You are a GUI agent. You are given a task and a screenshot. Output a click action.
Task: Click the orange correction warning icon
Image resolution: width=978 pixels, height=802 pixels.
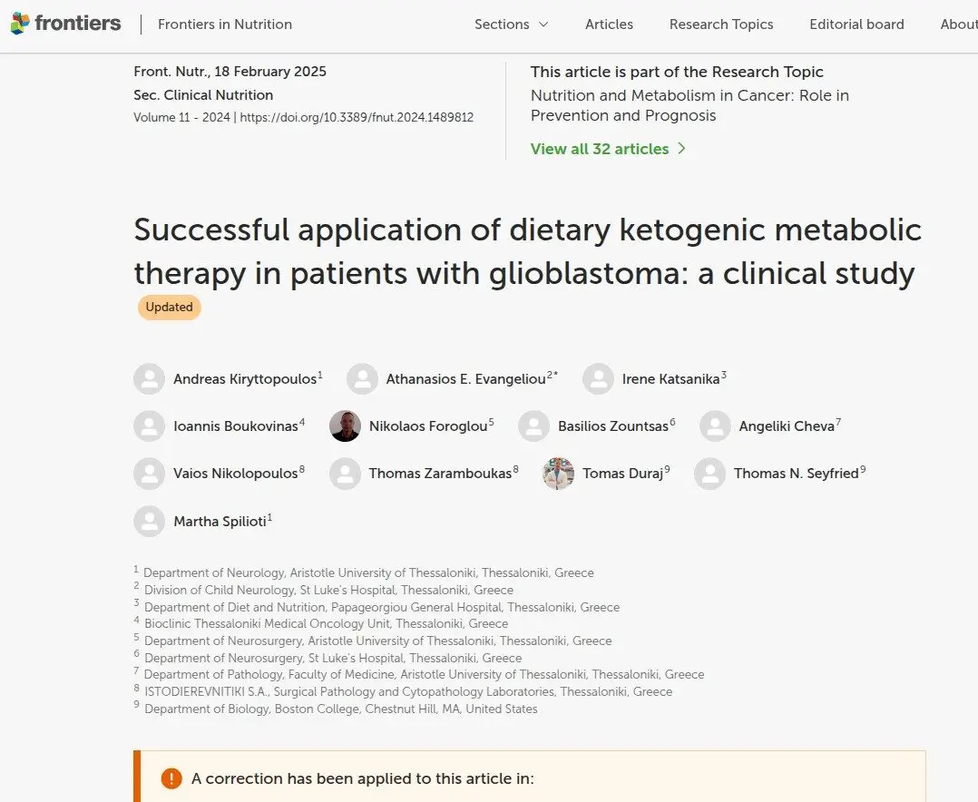[171, 778]
